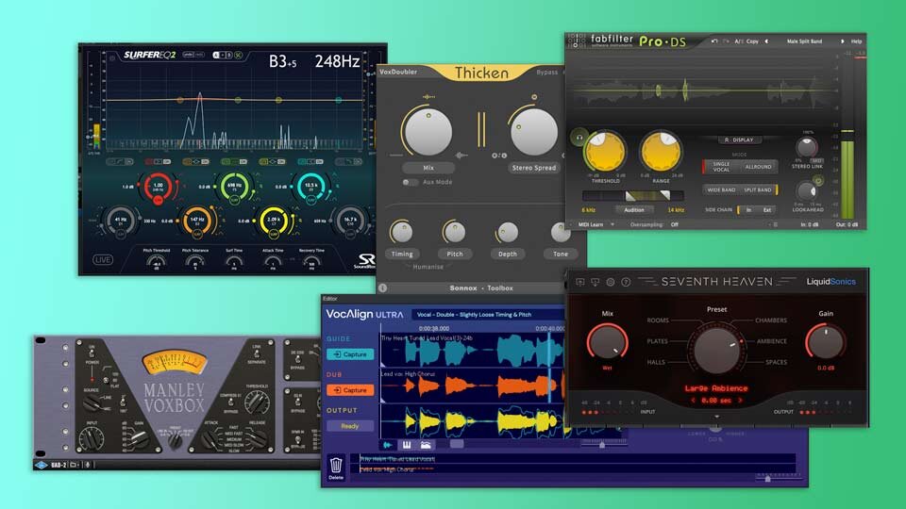The image size is (906, 509).
Task: Select Allround mode in Pro-DS
Action: tap(758, 167)
